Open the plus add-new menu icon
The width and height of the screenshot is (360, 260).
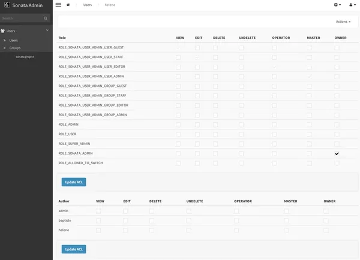pyautogui.click(x=337, y=5)
